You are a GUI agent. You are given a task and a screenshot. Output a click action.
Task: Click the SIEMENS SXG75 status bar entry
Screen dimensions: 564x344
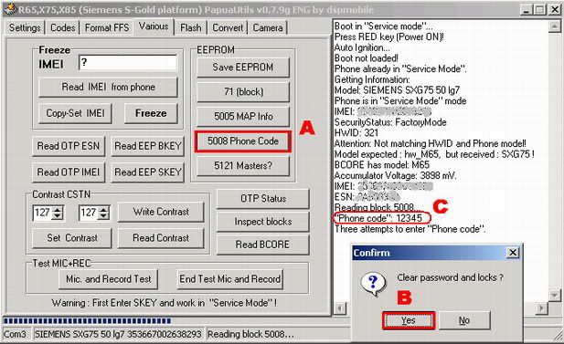(118, 334)
